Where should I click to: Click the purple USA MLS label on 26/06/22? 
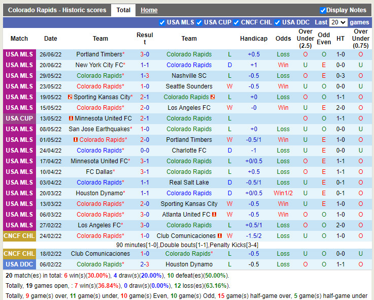tap(19, 54)
